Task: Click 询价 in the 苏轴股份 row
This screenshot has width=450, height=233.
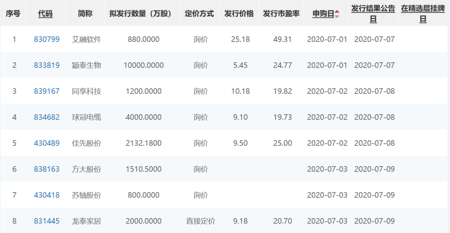Action: coord(200,195)
